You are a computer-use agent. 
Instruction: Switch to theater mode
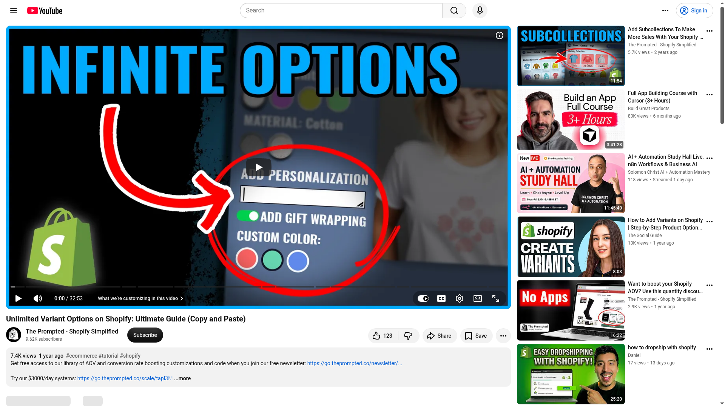pyautogui.click(x=478, y=298)
